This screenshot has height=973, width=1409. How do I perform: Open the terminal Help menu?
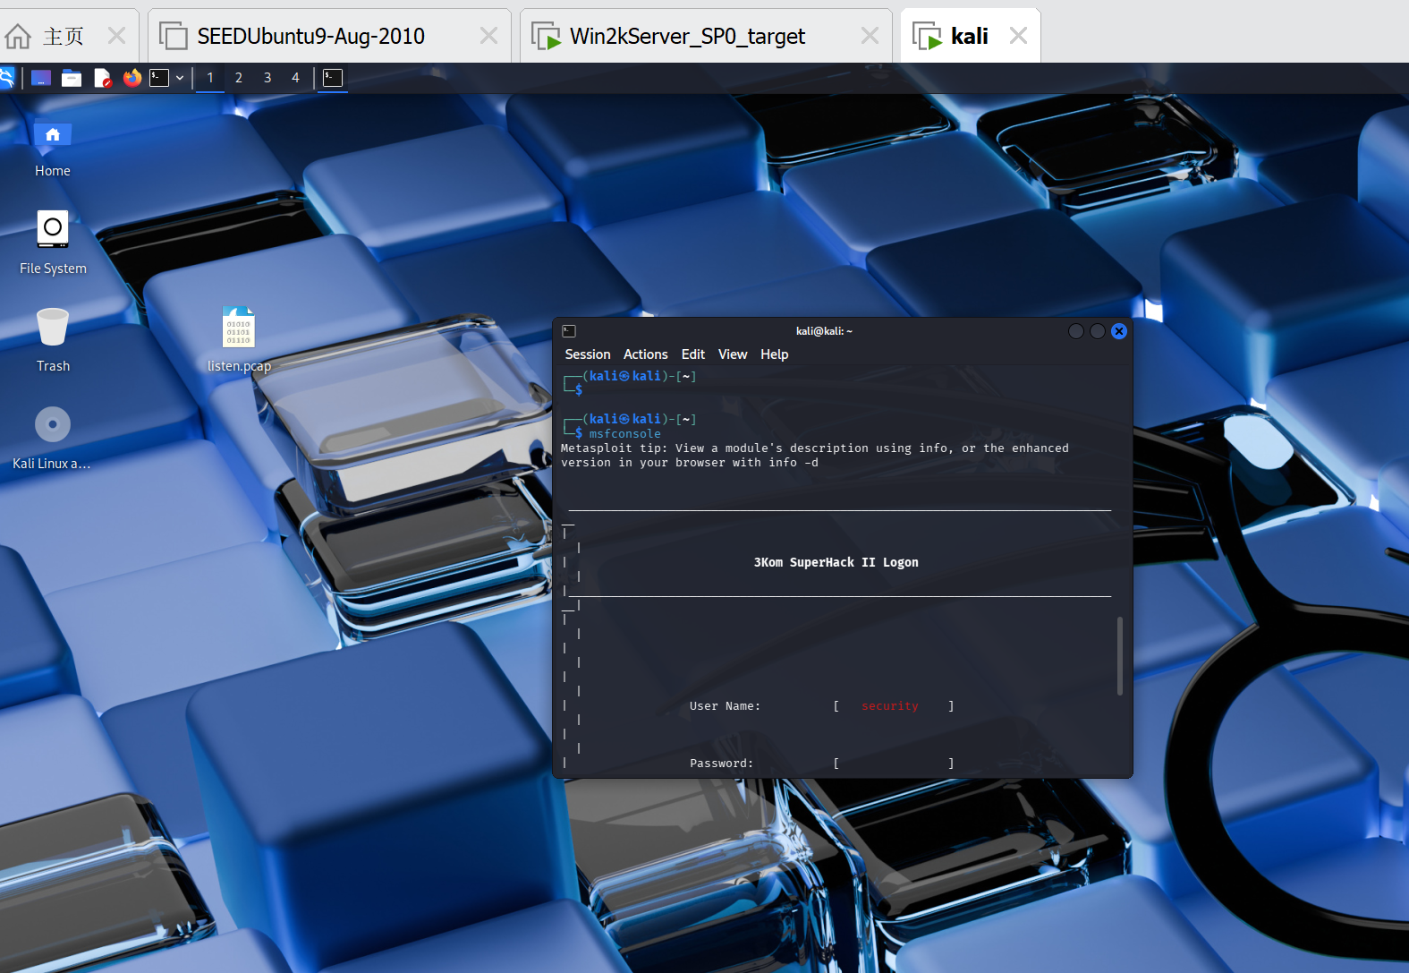coord(775,354)
